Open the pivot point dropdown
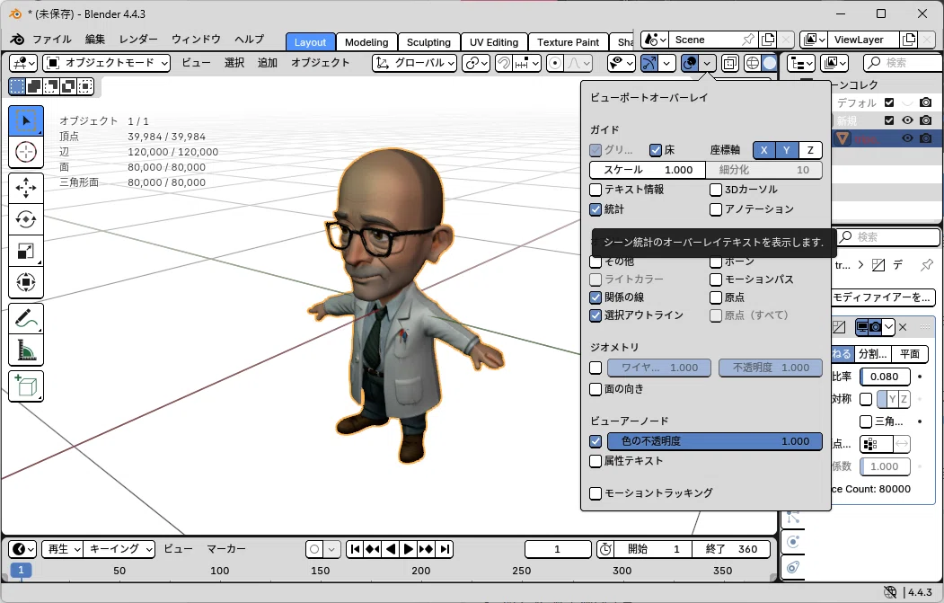The image size is (944, 603). click(x=476, y=63)
